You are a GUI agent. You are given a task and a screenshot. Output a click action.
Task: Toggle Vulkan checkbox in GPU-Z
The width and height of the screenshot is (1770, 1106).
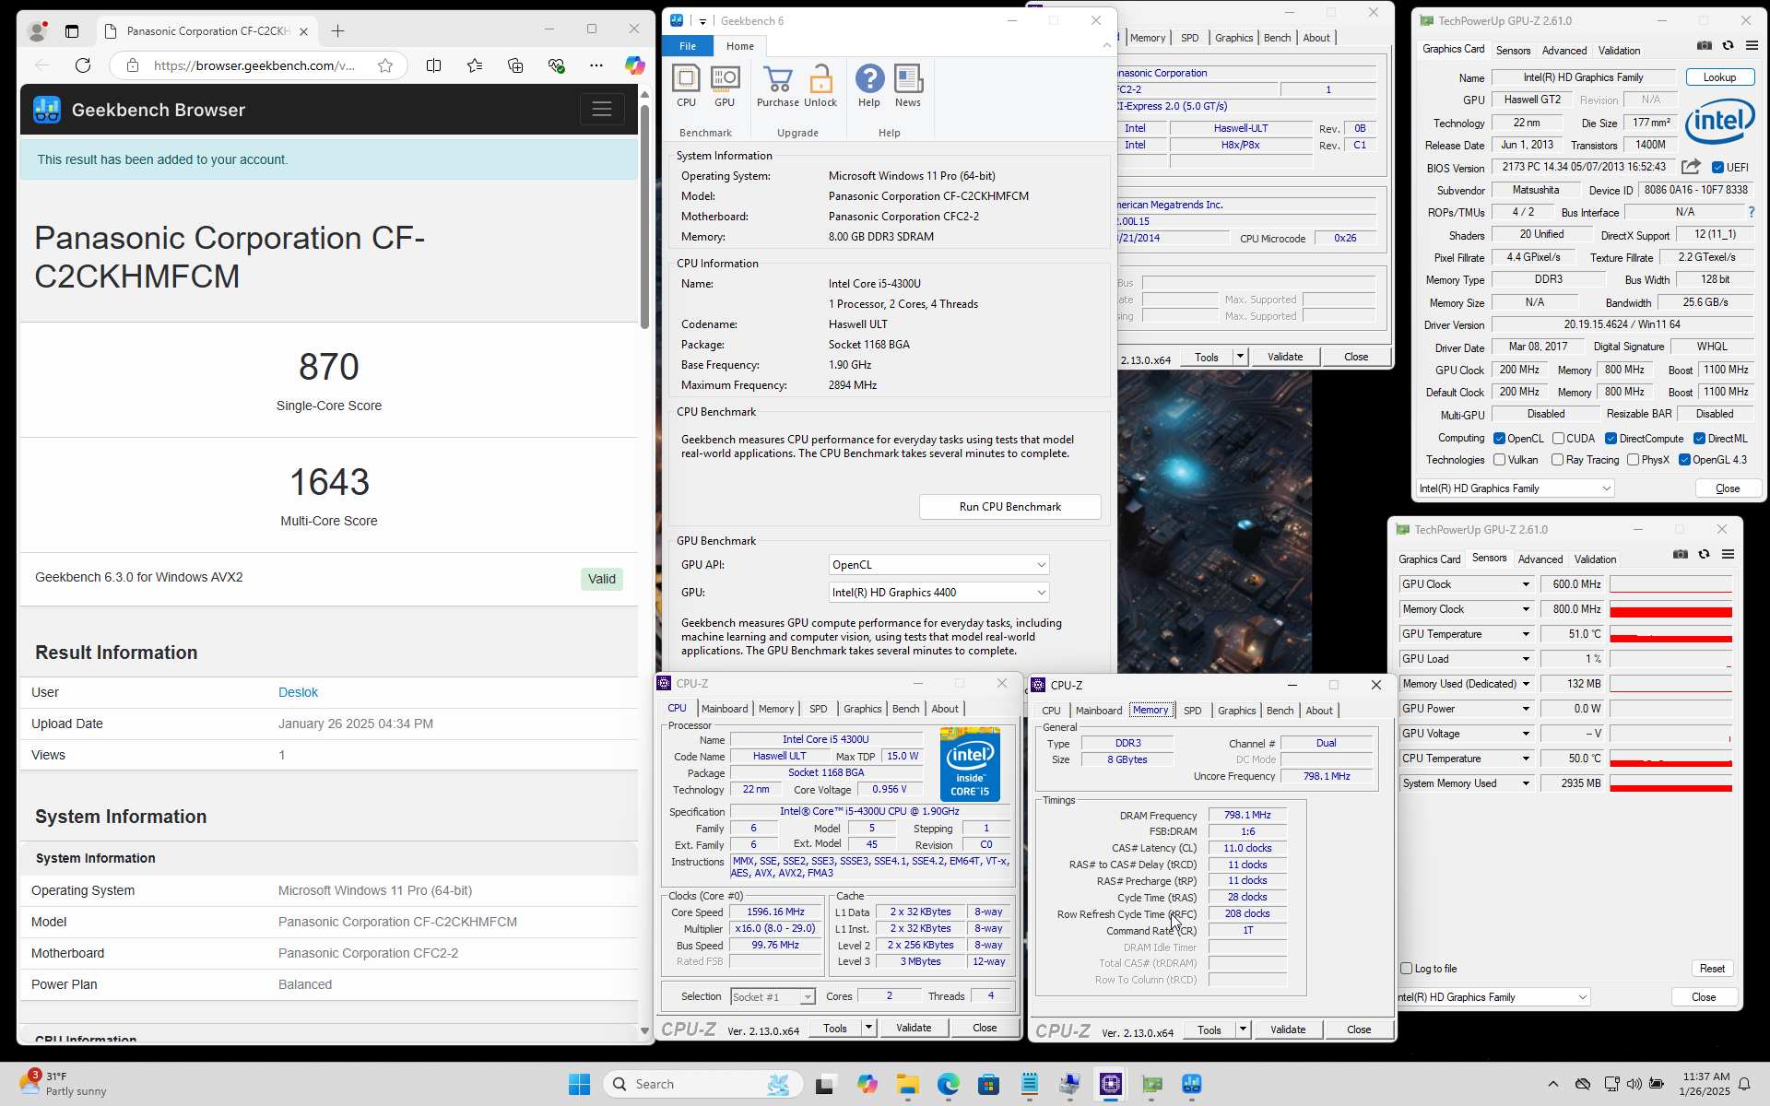pos(1499,460)
